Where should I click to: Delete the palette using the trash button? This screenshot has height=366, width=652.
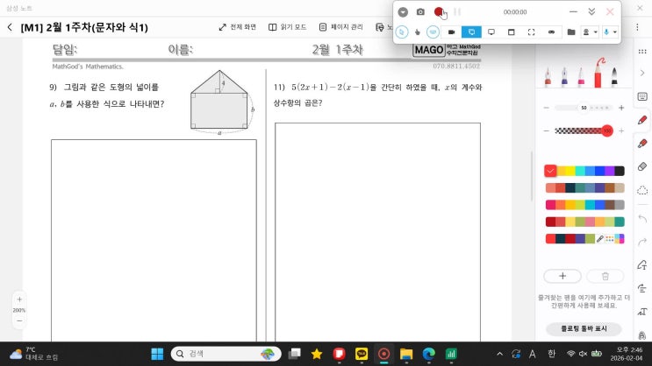click(x=605, y=276)
